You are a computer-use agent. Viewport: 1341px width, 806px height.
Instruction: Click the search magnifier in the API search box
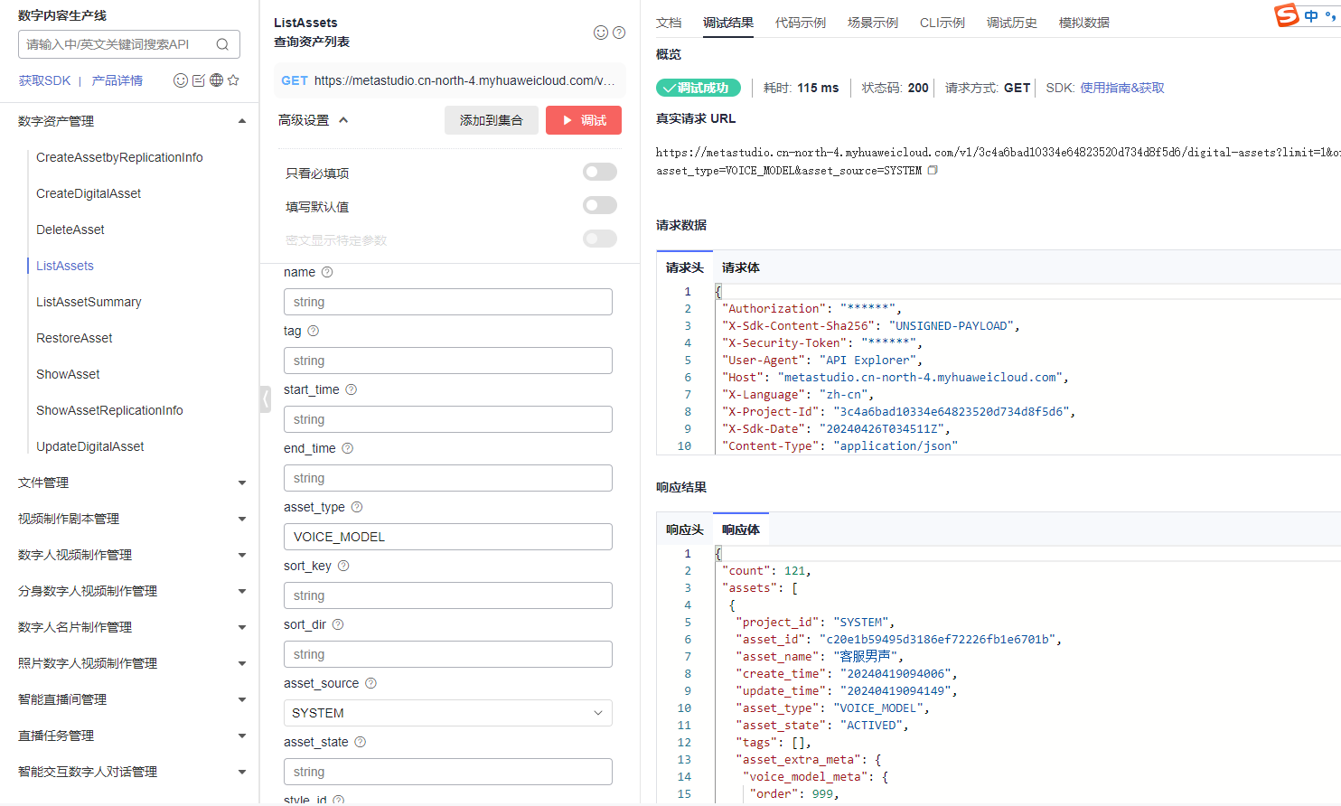222,44
